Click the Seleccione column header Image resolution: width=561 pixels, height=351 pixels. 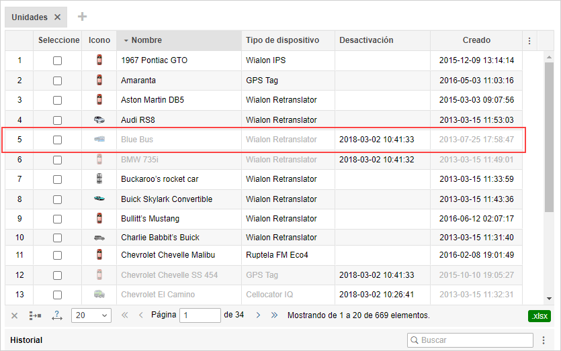pyautogui.click(x=58, y=40)
